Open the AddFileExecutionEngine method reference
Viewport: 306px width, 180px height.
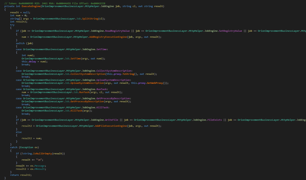coord(111,126)
